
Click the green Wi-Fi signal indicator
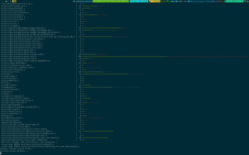168,1
